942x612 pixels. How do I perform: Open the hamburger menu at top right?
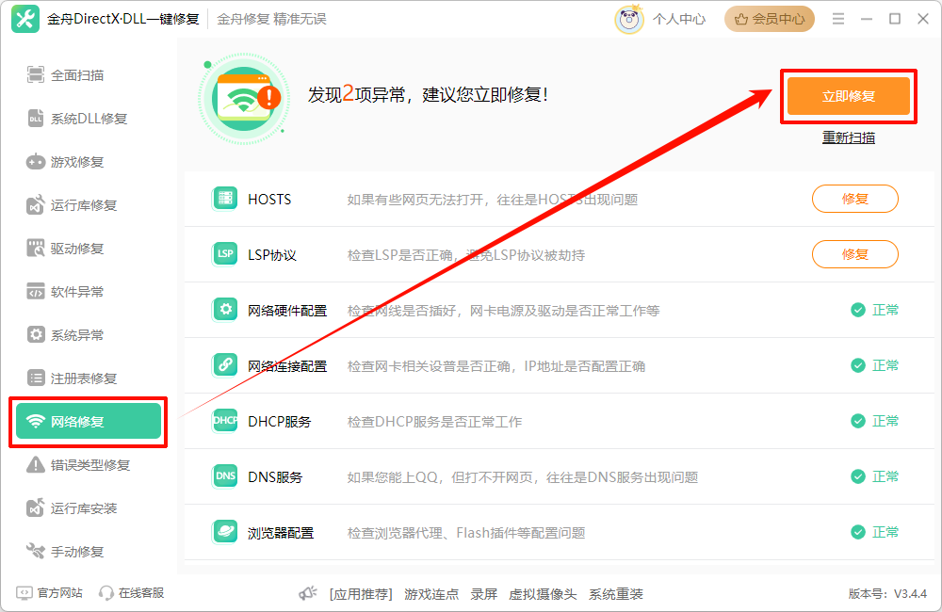click(x=837, y=18)
